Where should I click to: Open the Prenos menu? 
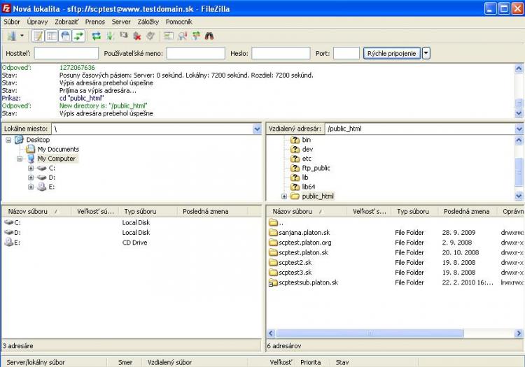[x=94, y=22]
